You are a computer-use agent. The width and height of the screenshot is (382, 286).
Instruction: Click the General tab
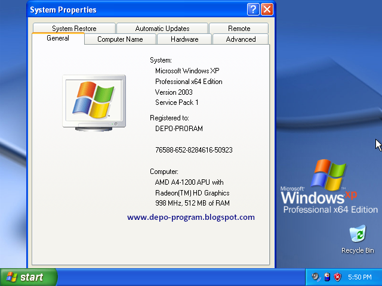tap(58, 38)
